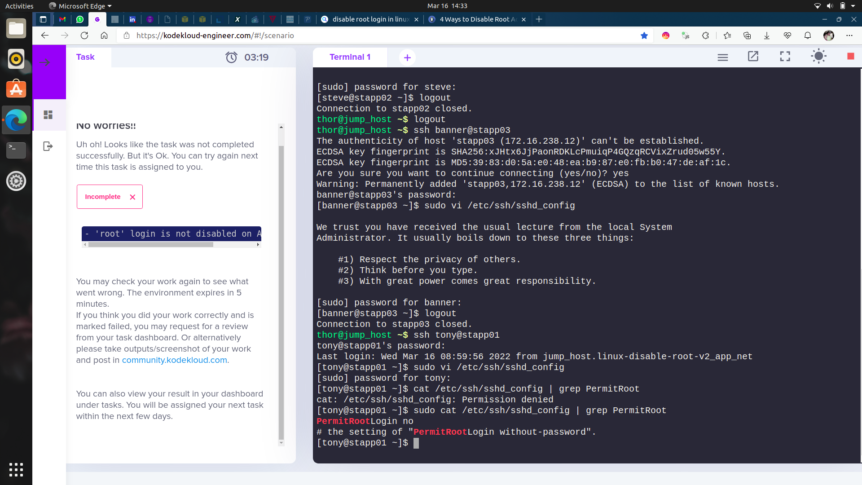Screen dimensions: 862x485
Task: Reload the current page
Action: point(84,35)
